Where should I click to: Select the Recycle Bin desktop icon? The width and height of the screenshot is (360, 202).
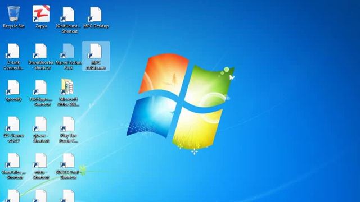click(x=13, y=17)
